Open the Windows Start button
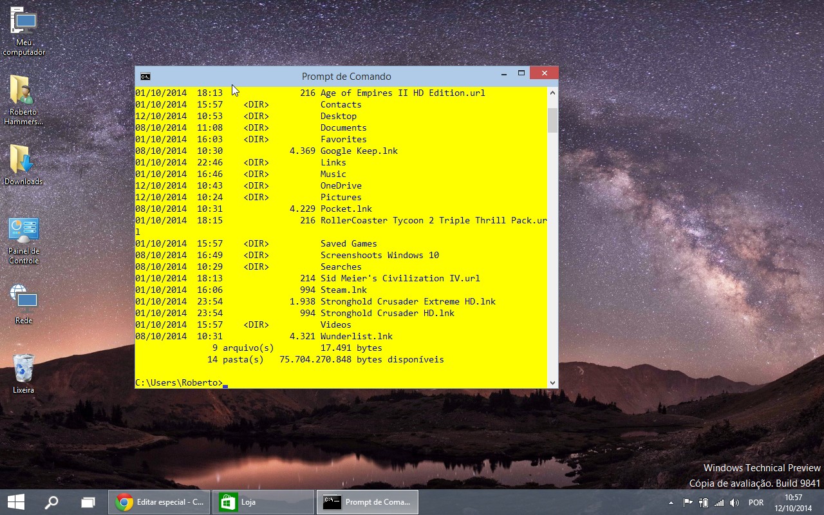The height and width of the screenshot is (515, 824). [16, 502]
